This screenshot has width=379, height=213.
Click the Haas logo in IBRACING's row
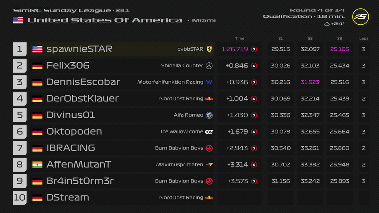209,148
